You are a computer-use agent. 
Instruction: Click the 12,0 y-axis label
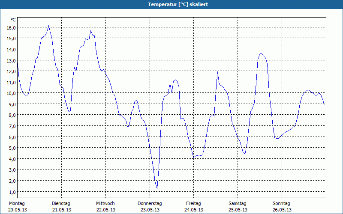click(x=11, y=71)
